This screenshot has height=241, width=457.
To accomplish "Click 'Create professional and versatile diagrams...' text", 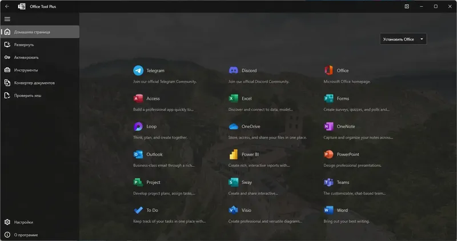I will [265, 222].
